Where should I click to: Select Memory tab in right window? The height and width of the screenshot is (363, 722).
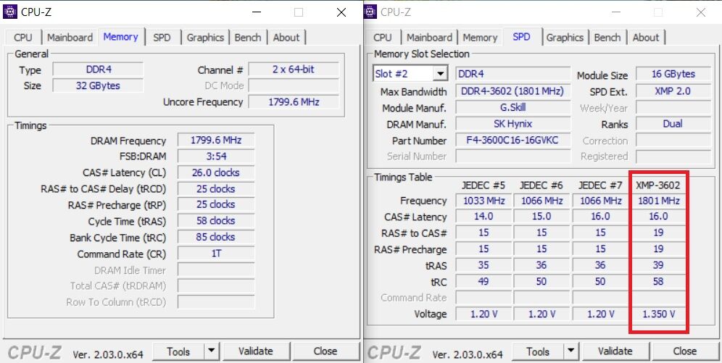[480, 37]
